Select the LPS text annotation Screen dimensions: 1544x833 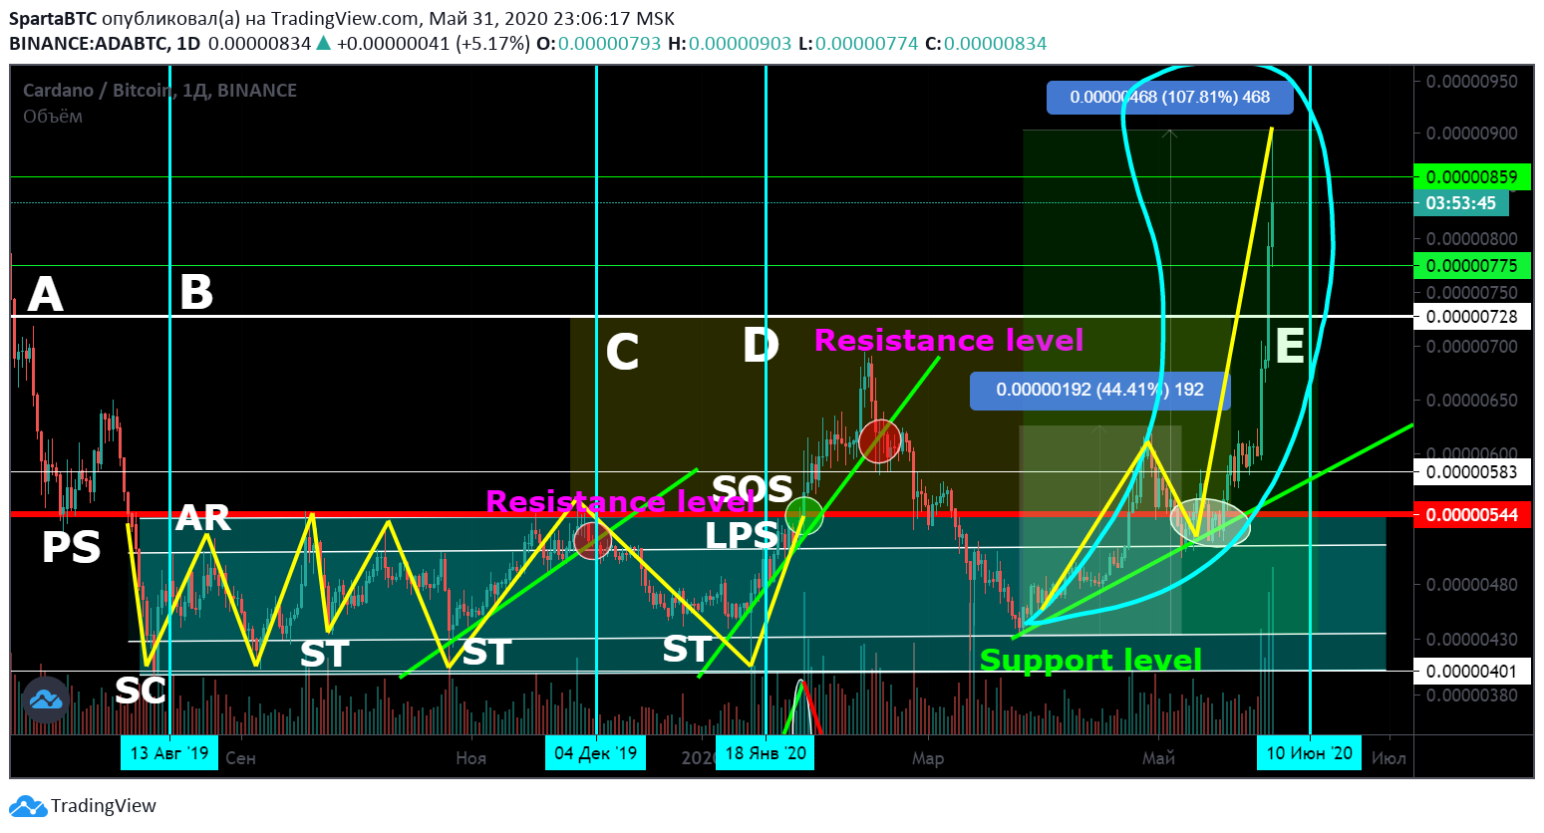[742, 535]
